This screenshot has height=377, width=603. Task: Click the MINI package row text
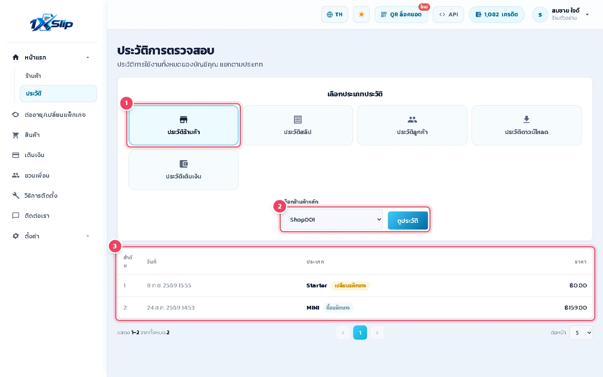[313, 308]
